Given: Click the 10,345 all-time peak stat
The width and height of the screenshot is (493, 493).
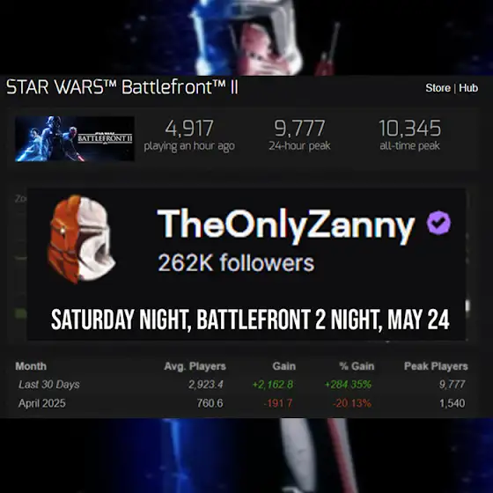Looking at the screenshot, I should pyautogui.click(x=409, y=136).
